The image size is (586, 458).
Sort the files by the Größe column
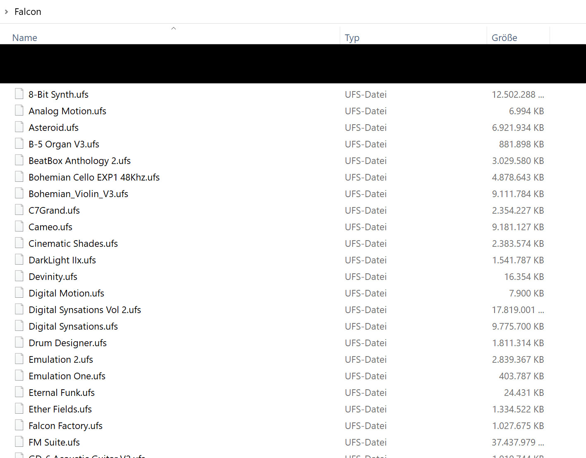coord(504,38)
